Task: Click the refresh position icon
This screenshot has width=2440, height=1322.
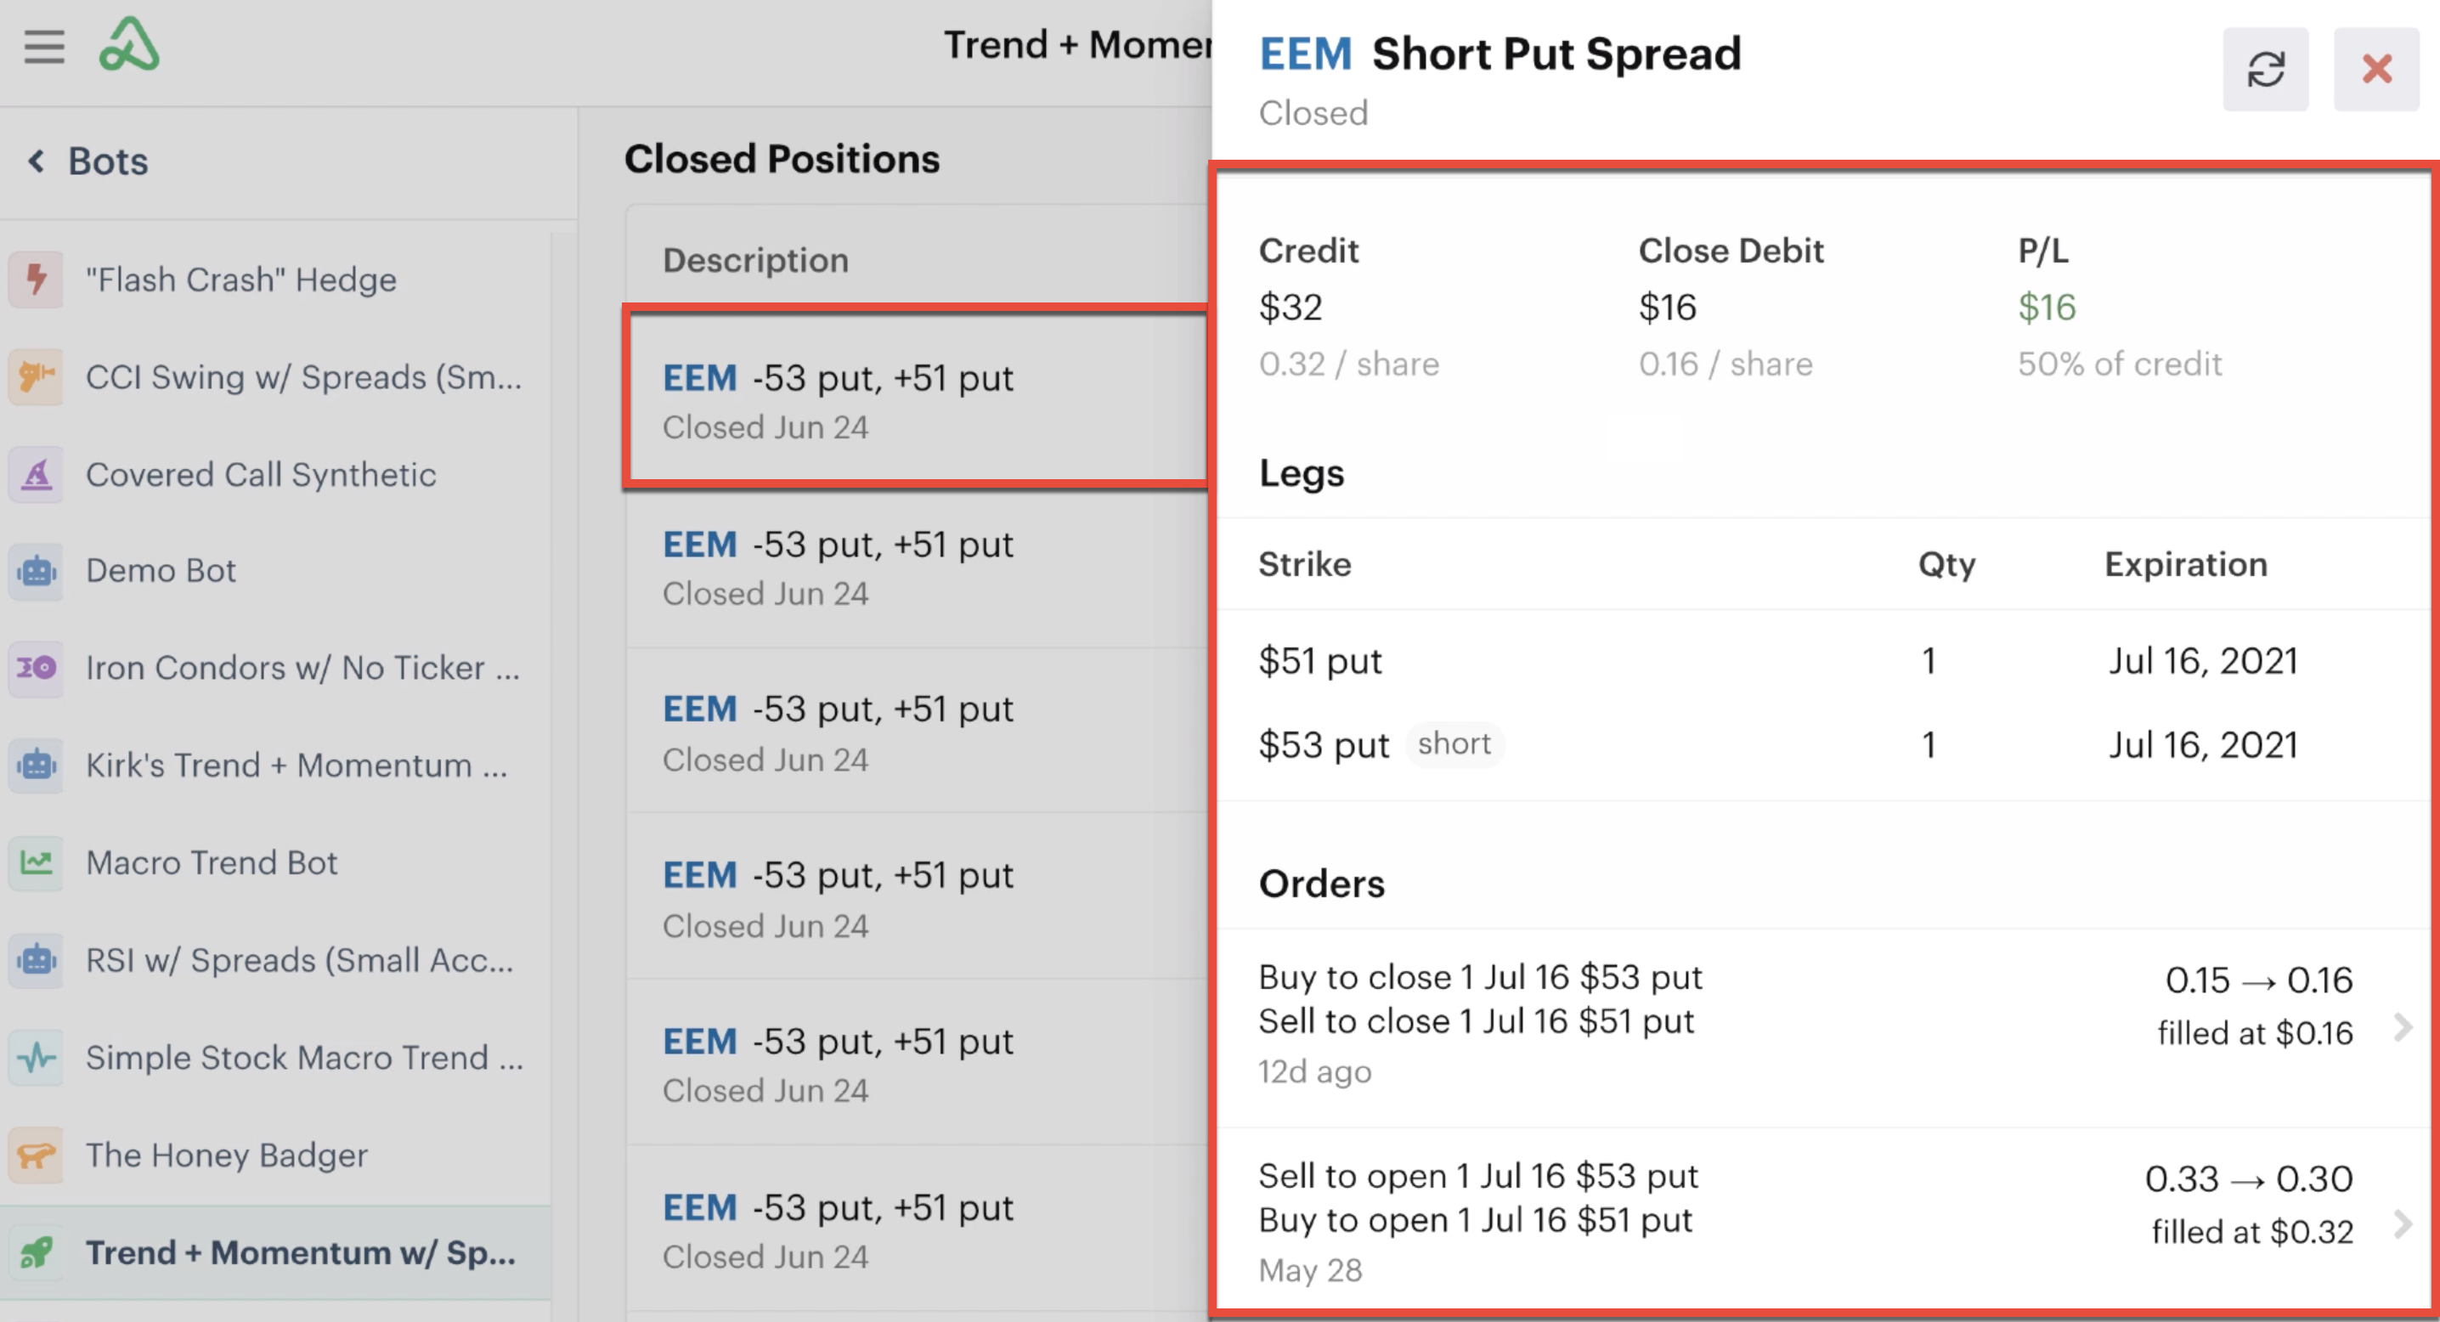Action: 2265,69
